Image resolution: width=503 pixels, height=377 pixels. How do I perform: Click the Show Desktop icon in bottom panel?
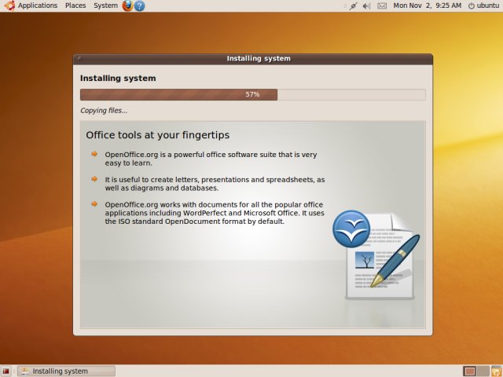[6, 372]
